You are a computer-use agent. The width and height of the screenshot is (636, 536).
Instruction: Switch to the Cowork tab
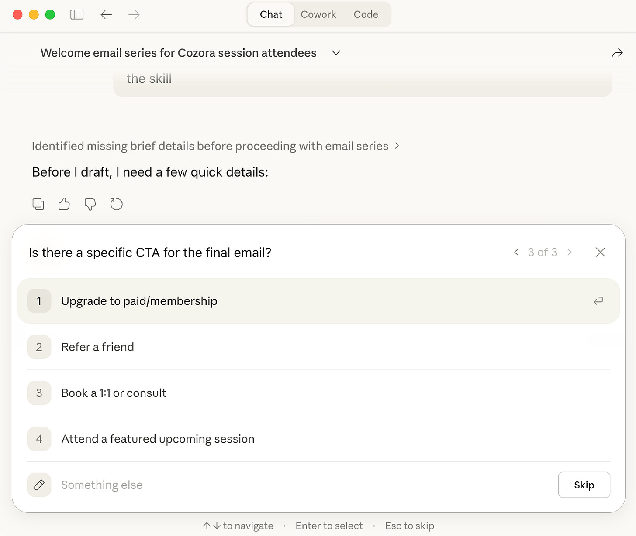tap(318, 15)
